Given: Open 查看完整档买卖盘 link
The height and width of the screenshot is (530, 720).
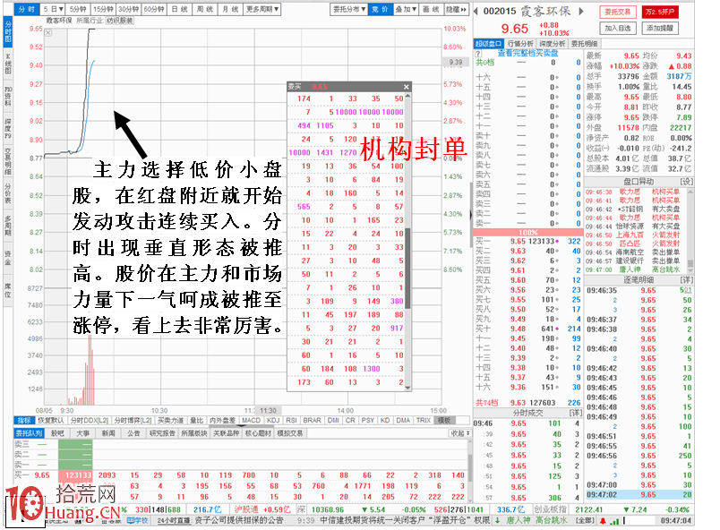Looking at the screenshot, I should [x=529, y=54].
